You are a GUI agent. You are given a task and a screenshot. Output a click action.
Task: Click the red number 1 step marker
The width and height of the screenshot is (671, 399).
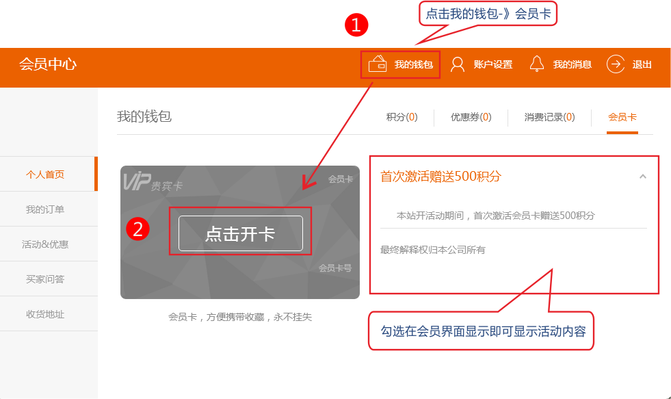point(356,26)
